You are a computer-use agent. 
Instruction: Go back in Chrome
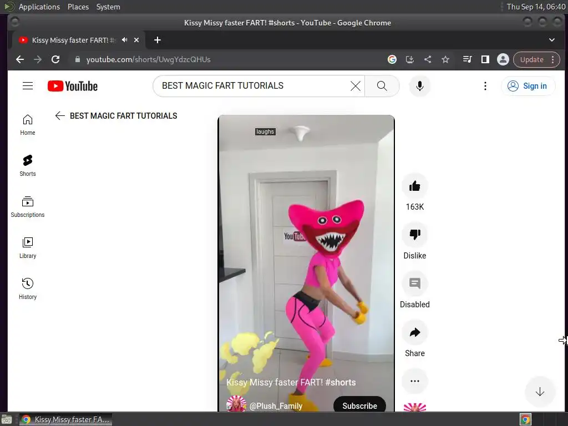coord(20,59)
